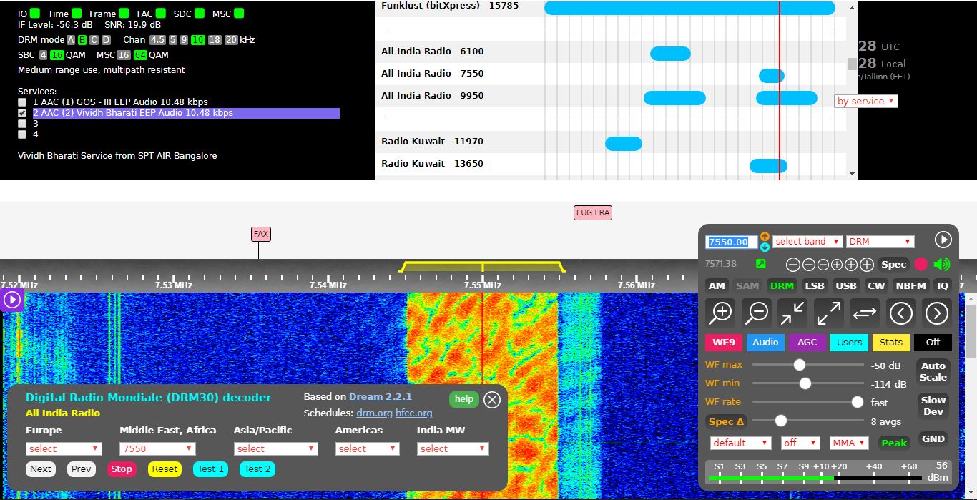Screen dimensions: 977x500
Task: Open the Dream 2.2.1 link
Action: tap(381, 396)
